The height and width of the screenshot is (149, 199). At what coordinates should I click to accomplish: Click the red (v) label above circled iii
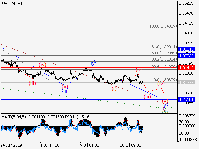65,87
